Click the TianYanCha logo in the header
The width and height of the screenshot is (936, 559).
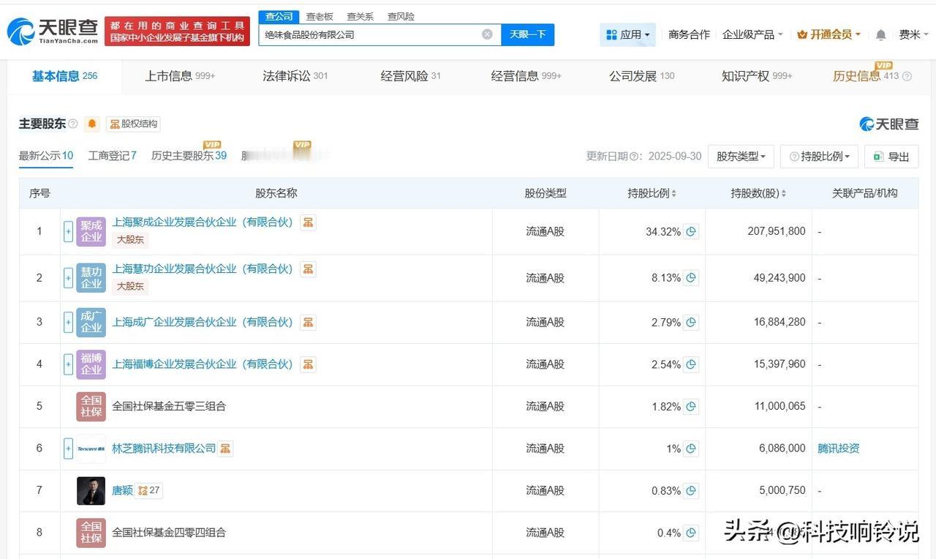[x=53, y=31]
